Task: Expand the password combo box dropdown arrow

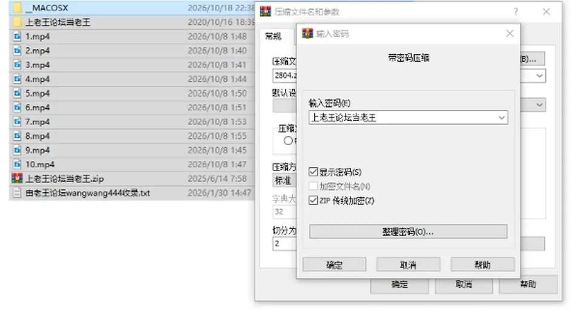Action: click(501, 118)
